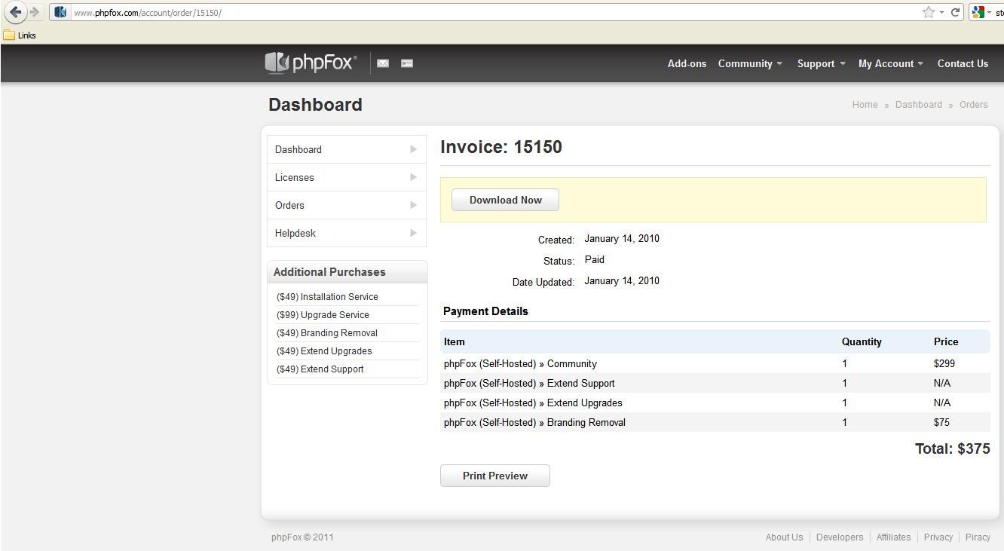Open the My Account dropdown menu
The image size is (1004, 551).
click(890, 63)
